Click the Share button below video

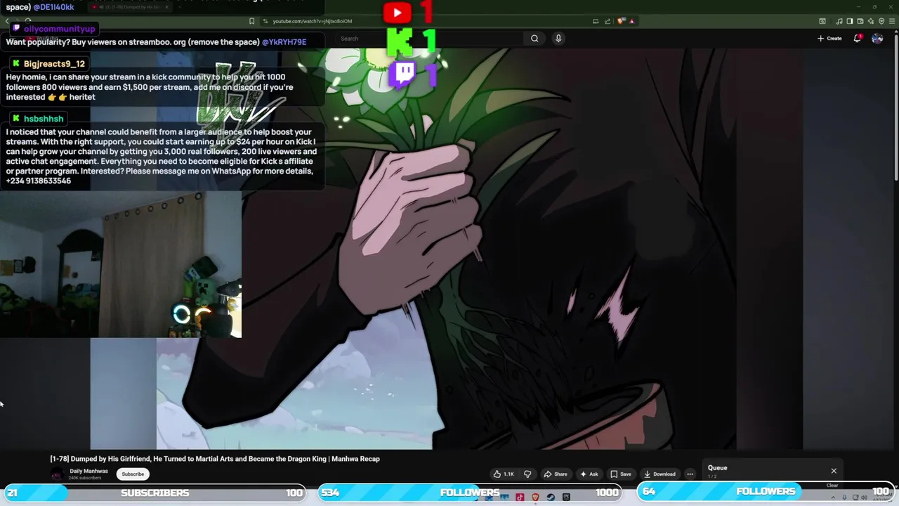[x=556, y=474]
